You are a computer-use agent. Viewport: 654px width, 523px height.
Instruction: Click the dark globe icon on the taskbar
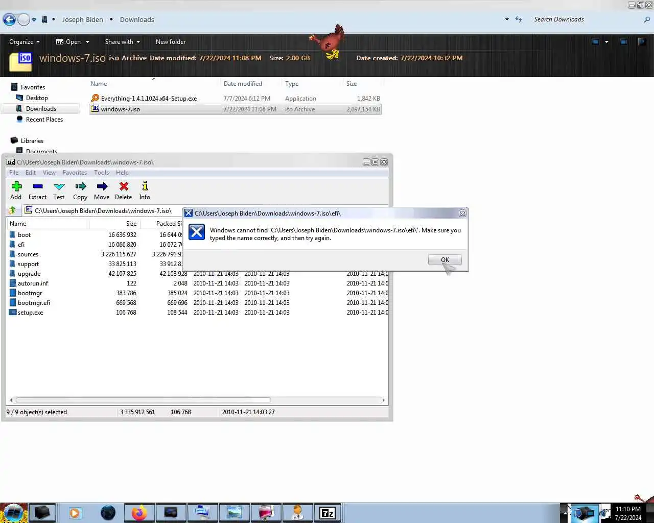coord(108,513)
